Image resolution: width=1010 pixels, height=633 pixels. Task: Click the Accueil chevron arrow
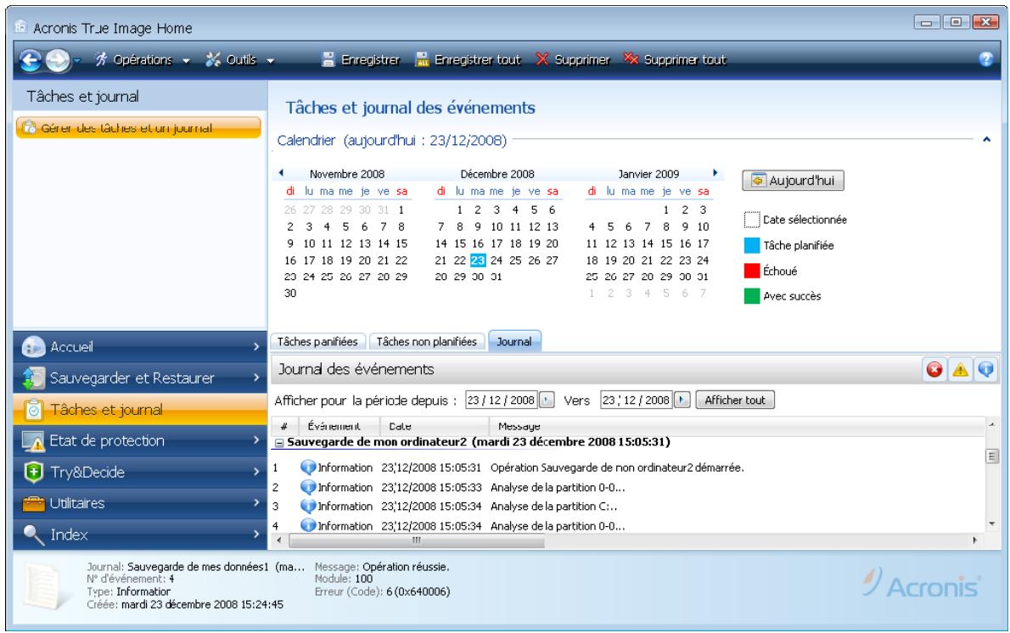[x=256, y=346]
